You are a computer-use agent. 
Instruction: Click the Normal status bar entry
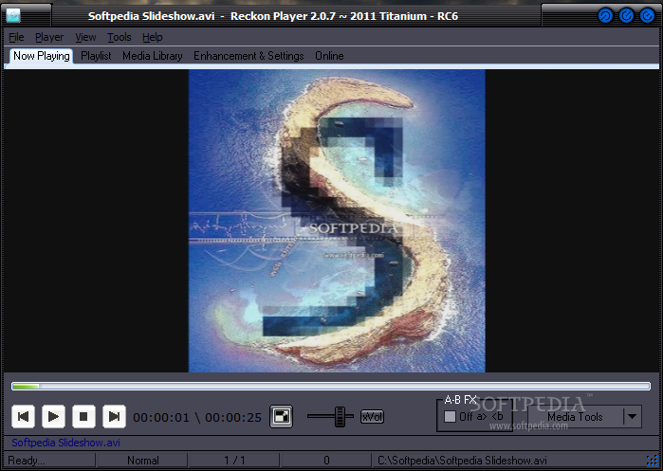point(143,461)
